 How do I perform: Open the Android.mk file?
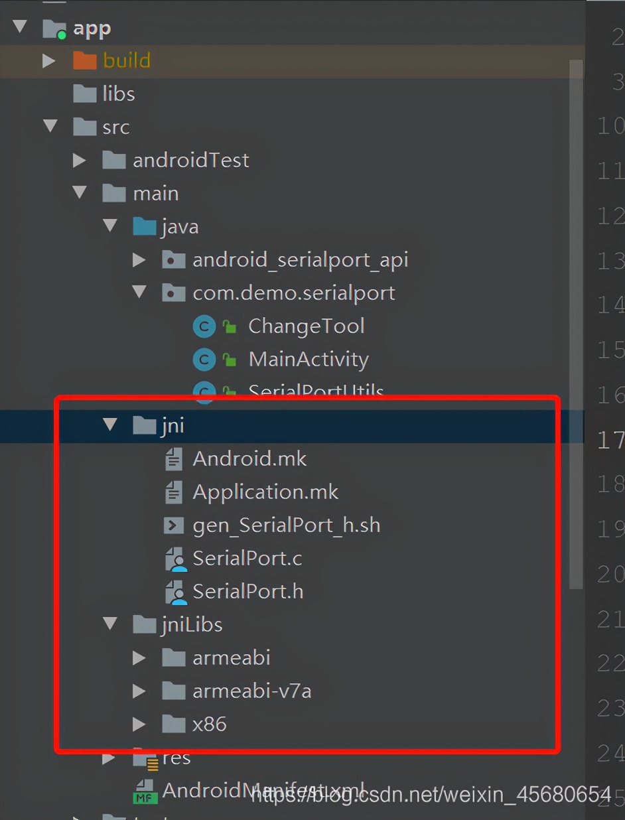coord(249,458)
